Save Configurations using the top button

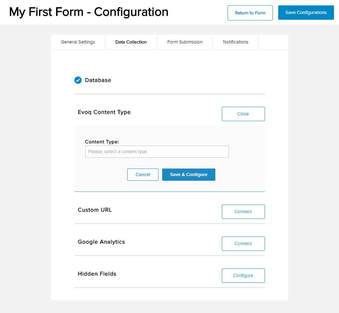306,13
